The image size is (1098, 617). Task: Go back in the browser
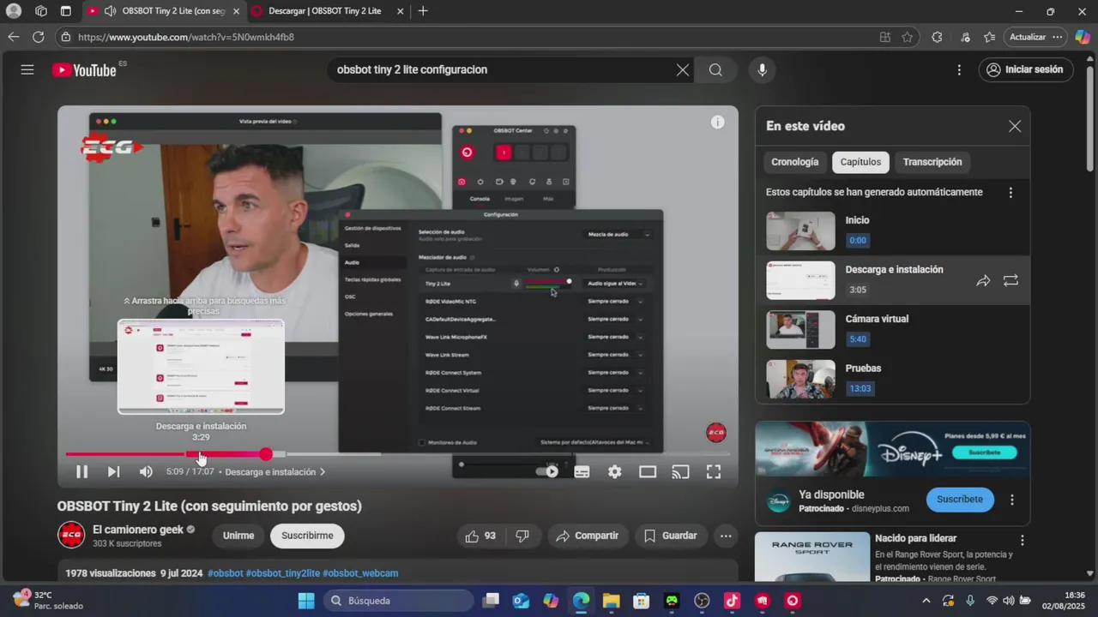click(x=13, y=37)
